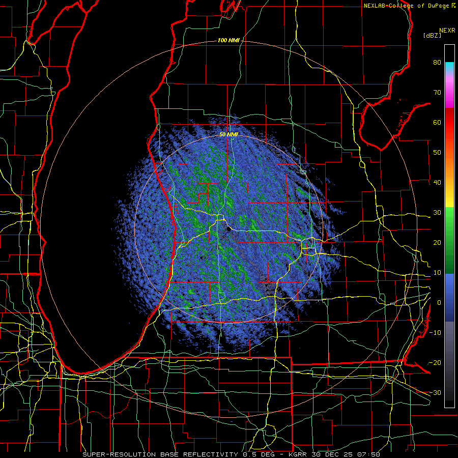Screen dimensions: 458x458
Task: Click the 10 value on the dBZ scale
Action: pos(437,273)
